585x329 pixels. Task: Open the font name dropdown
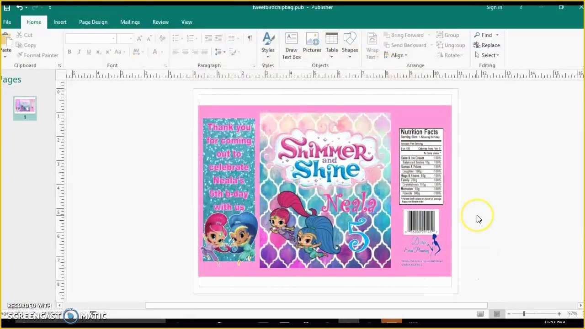pos(113,39)
